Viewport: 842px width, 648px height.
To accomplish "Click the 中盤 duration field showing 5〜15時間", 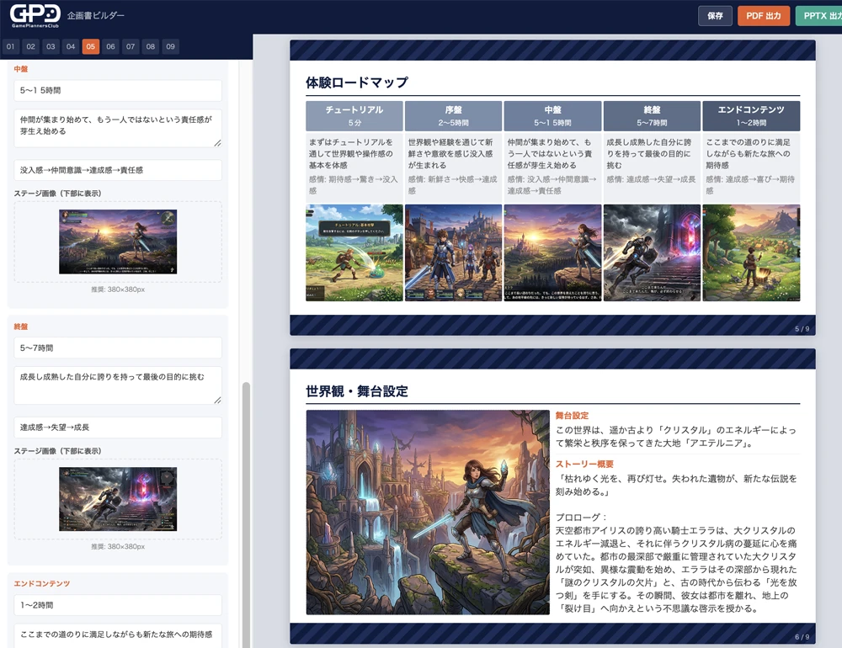I will (x=118, y=90).
